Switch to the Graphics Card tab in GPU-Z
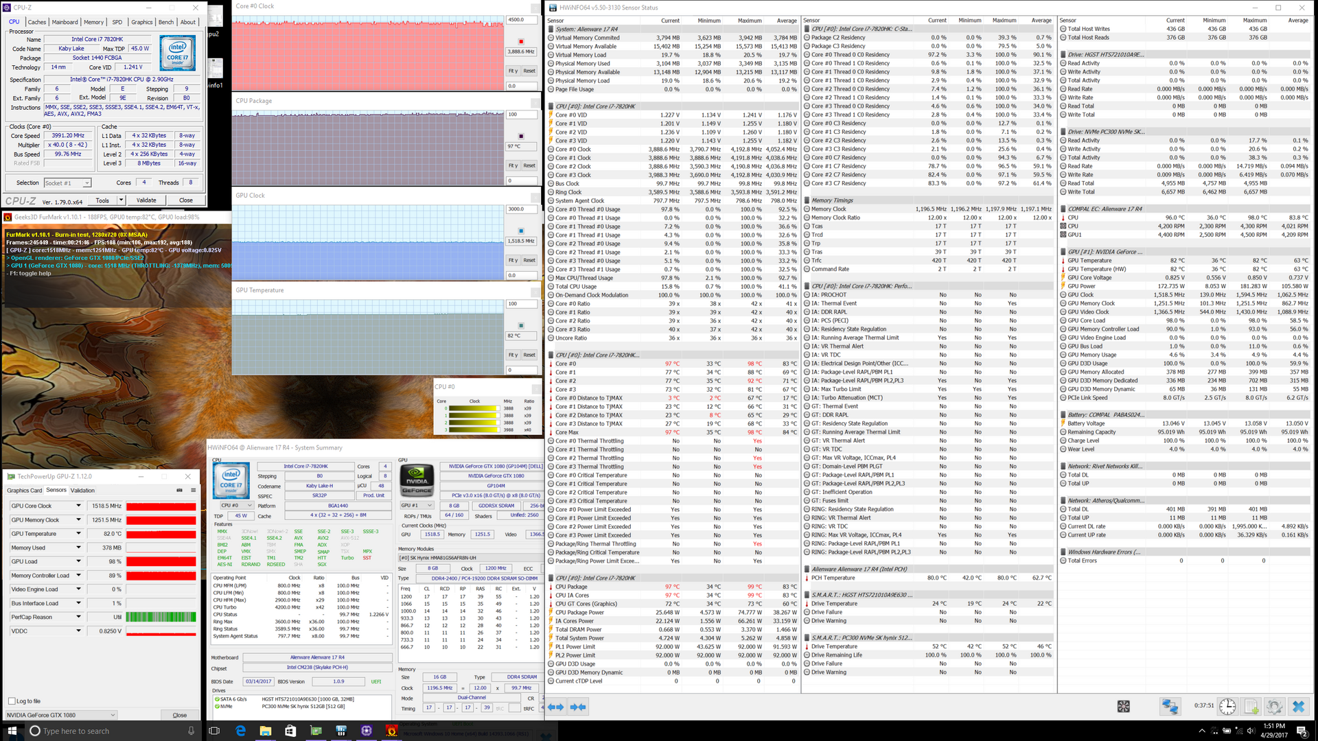Image resolution: width=1318 pixels, height=741 pixels. pyautogui.click(x=25, y=491)
